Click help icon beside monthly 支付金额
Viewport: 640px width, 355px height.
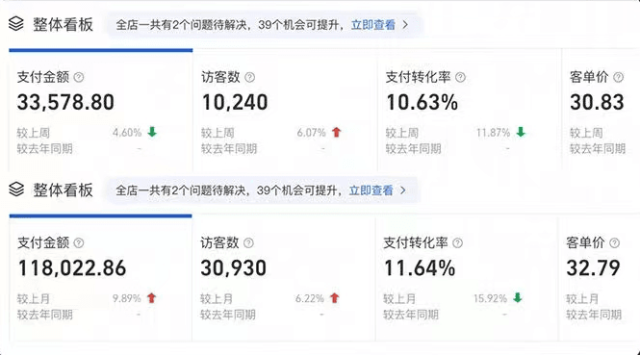tap(79, 243)
